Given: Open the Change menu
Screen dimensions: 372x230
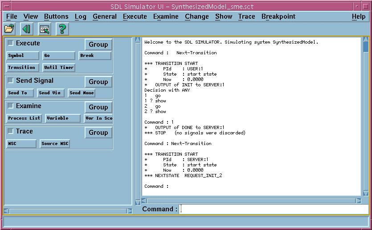Looking at the screenshot, I should [x=197, y=16].
